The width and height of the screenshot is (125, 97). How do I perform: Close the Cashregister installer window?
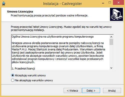click(x=118, y=3)
